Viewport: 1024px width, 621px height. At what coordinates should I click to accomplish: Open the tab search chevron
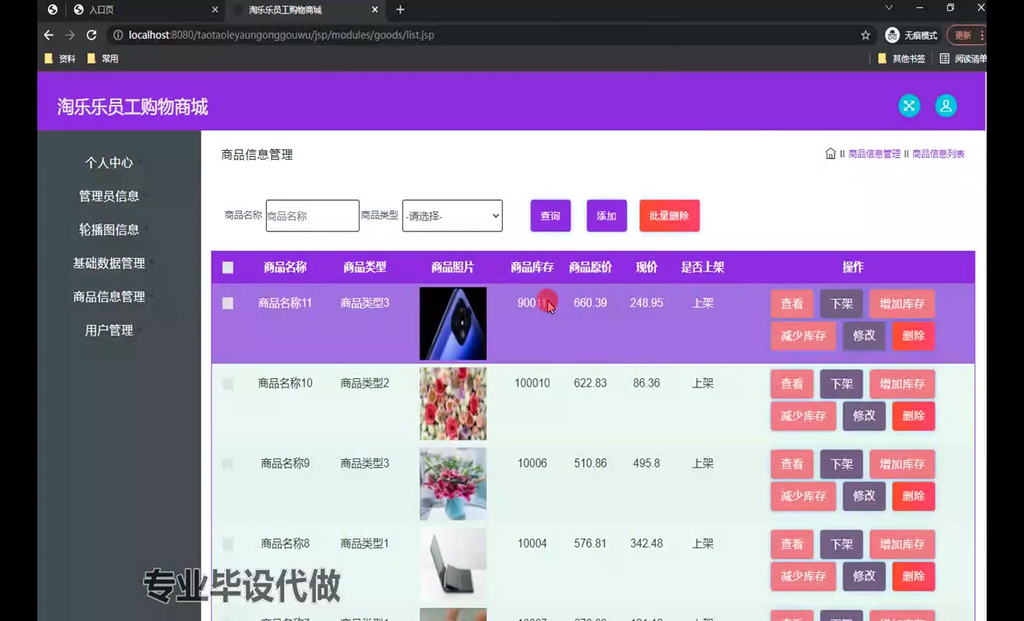tap(889, 8)
